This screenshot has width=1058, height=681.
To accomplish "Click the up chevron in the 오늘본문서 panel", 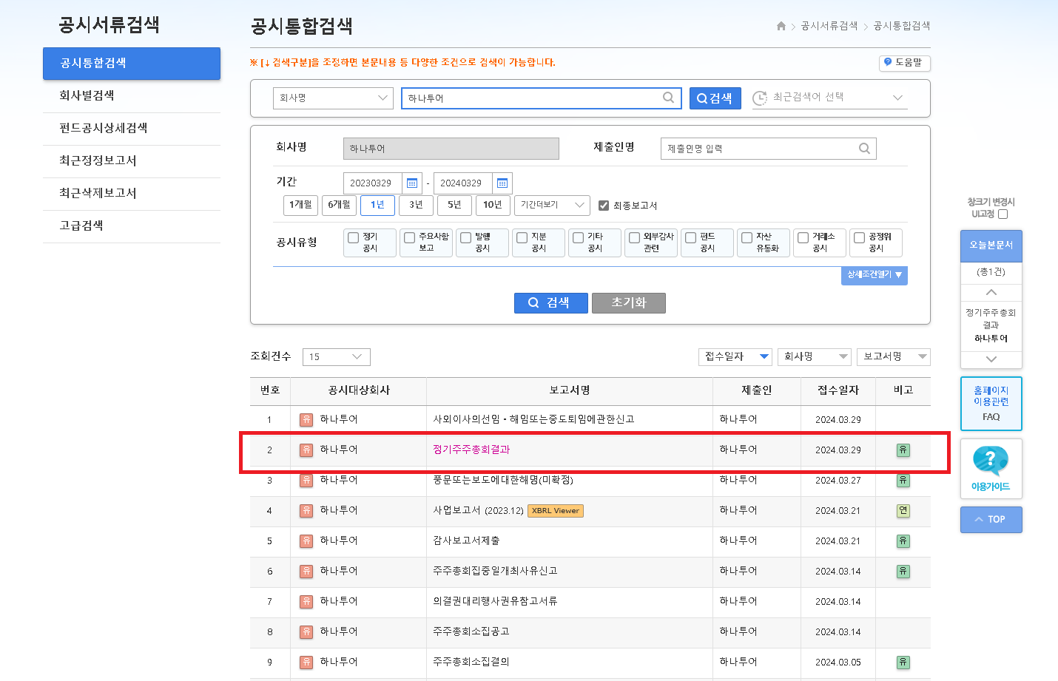I will click(x=991, y=292).
